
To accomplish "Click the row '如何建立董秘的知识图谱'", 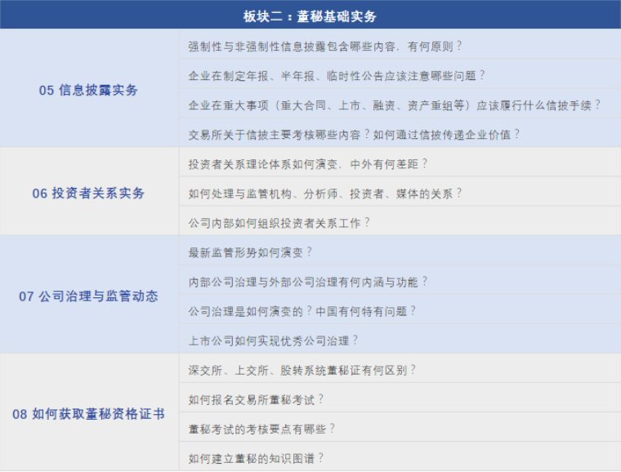I will [x=256, y=457].
